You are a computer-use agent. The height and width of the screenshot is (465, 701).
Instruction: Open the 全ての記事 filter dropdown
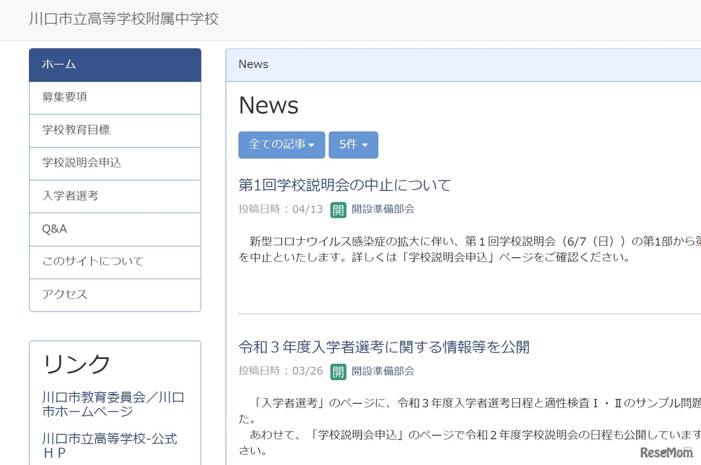coord(281,144)
